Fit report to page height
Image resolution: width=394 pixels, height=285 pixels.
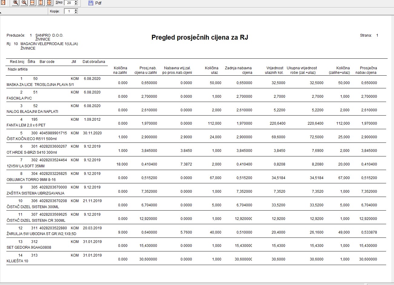pyautogui.click(x=41, y=3)
